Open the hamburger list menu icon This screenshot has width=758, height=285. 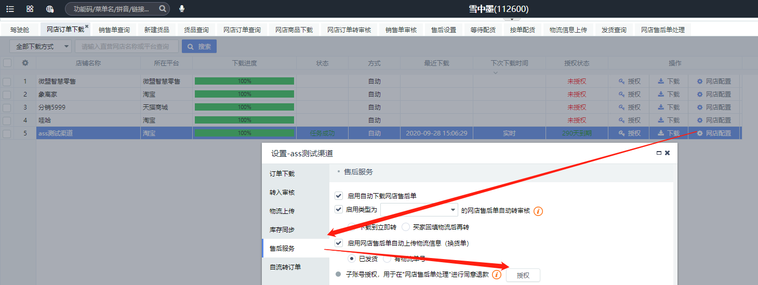[x=10, y=9]
